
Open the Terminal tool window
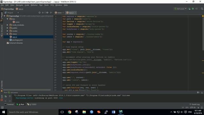pyautogui.click(x=9, y=104)
